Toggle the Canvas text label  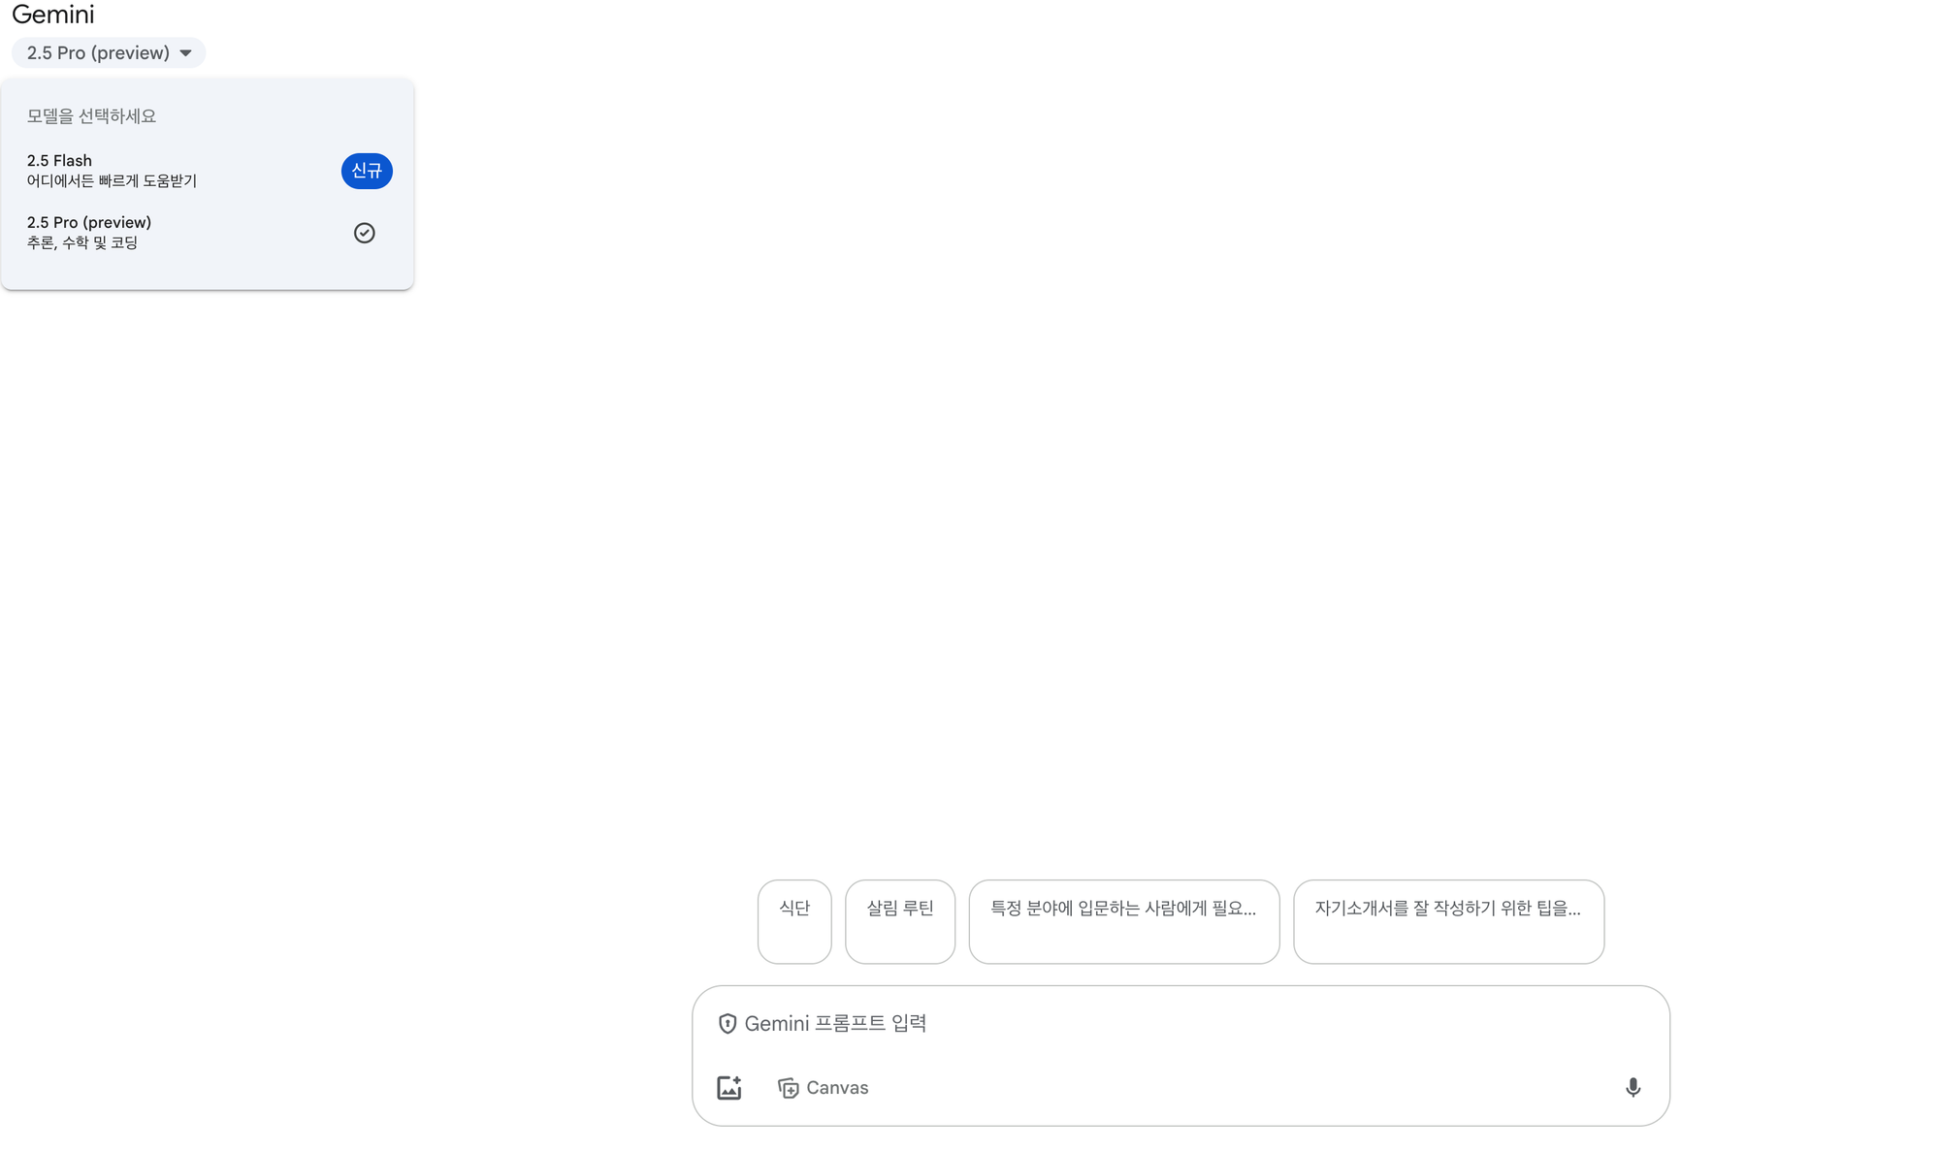point(837,1088)
